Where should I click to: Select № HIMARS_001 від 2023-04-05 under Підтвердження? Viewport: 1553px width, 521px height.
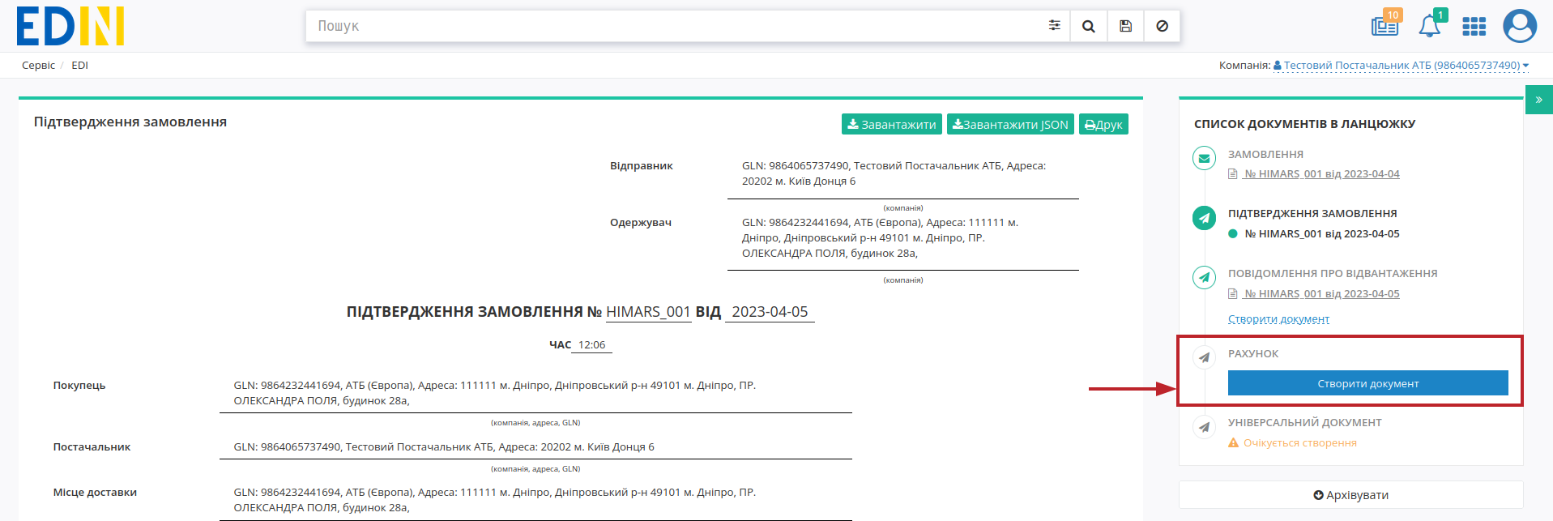[1321, 234]
